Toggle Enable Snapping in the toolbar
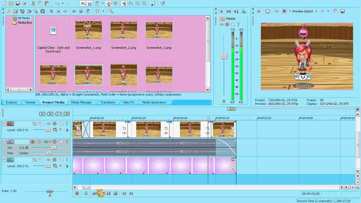This screenshot has width=361, height=203. click(x=83, y=3)
